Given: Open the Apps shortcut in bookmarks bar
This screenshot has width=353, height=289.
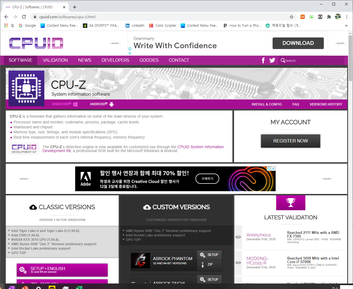Looking at the screenshot, I should click(9, 26).
